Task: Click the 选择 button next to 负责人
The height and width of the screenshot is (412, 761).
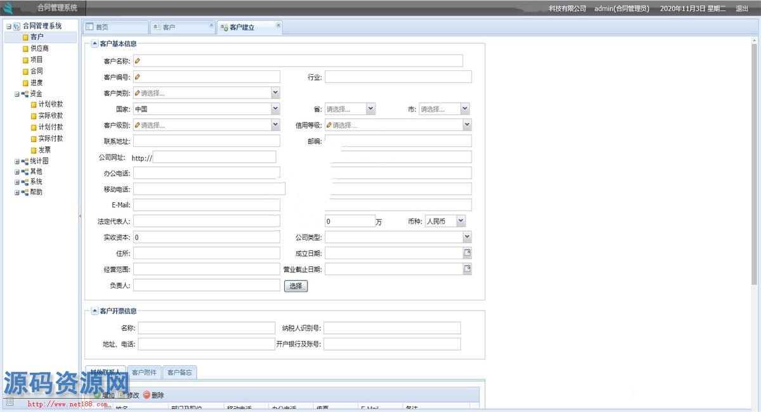Action: click(296, 286)
